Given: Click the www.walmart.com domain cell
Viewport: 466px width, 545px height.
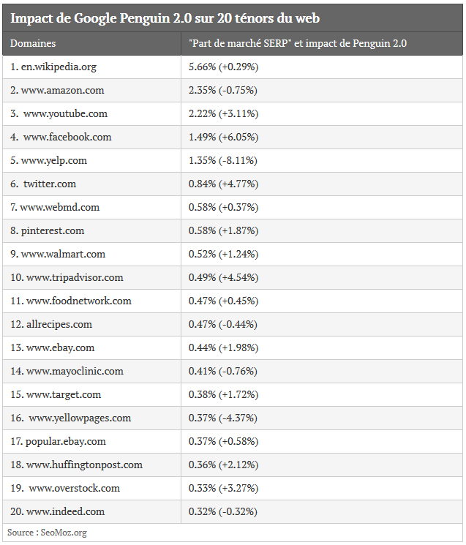Looking at the screenshot, I should 91,254.
